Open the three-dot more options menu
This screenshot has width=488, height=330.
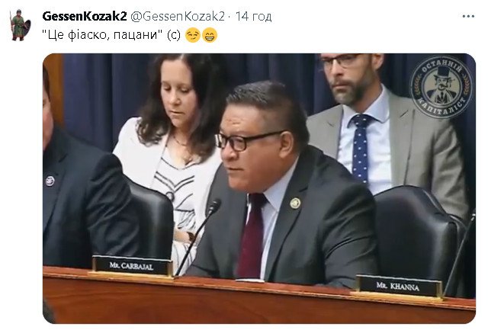point(468,16)
